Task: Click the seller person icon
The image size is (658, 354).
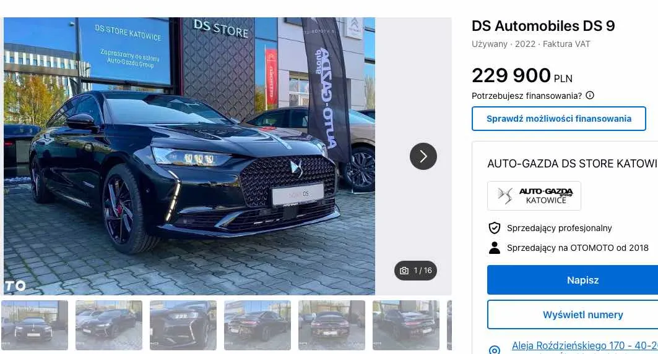Action: 495,248
